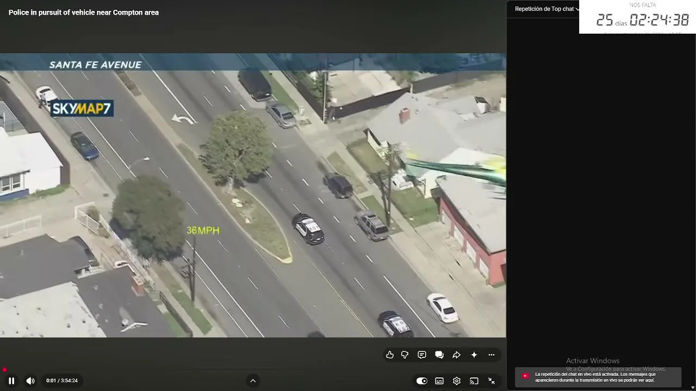Exit full screen mode
The height and width of the screenshot is (391, 696).
pyautogui.click(x=492, y=381)
